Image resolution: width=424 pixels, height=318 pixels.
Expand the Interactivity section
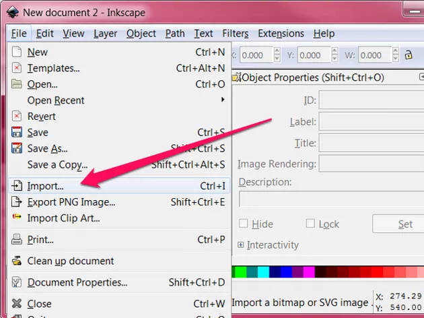pyautogui.click(x=241, y=245)
